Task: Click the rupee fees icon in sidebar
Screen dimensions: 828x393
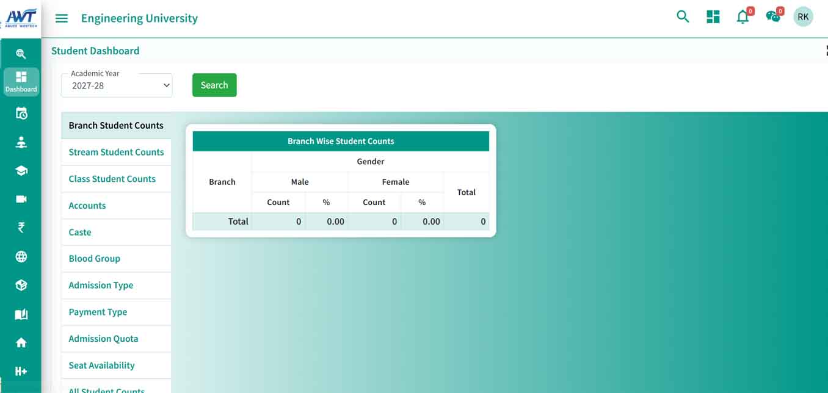Action: [x=21, y=228]
